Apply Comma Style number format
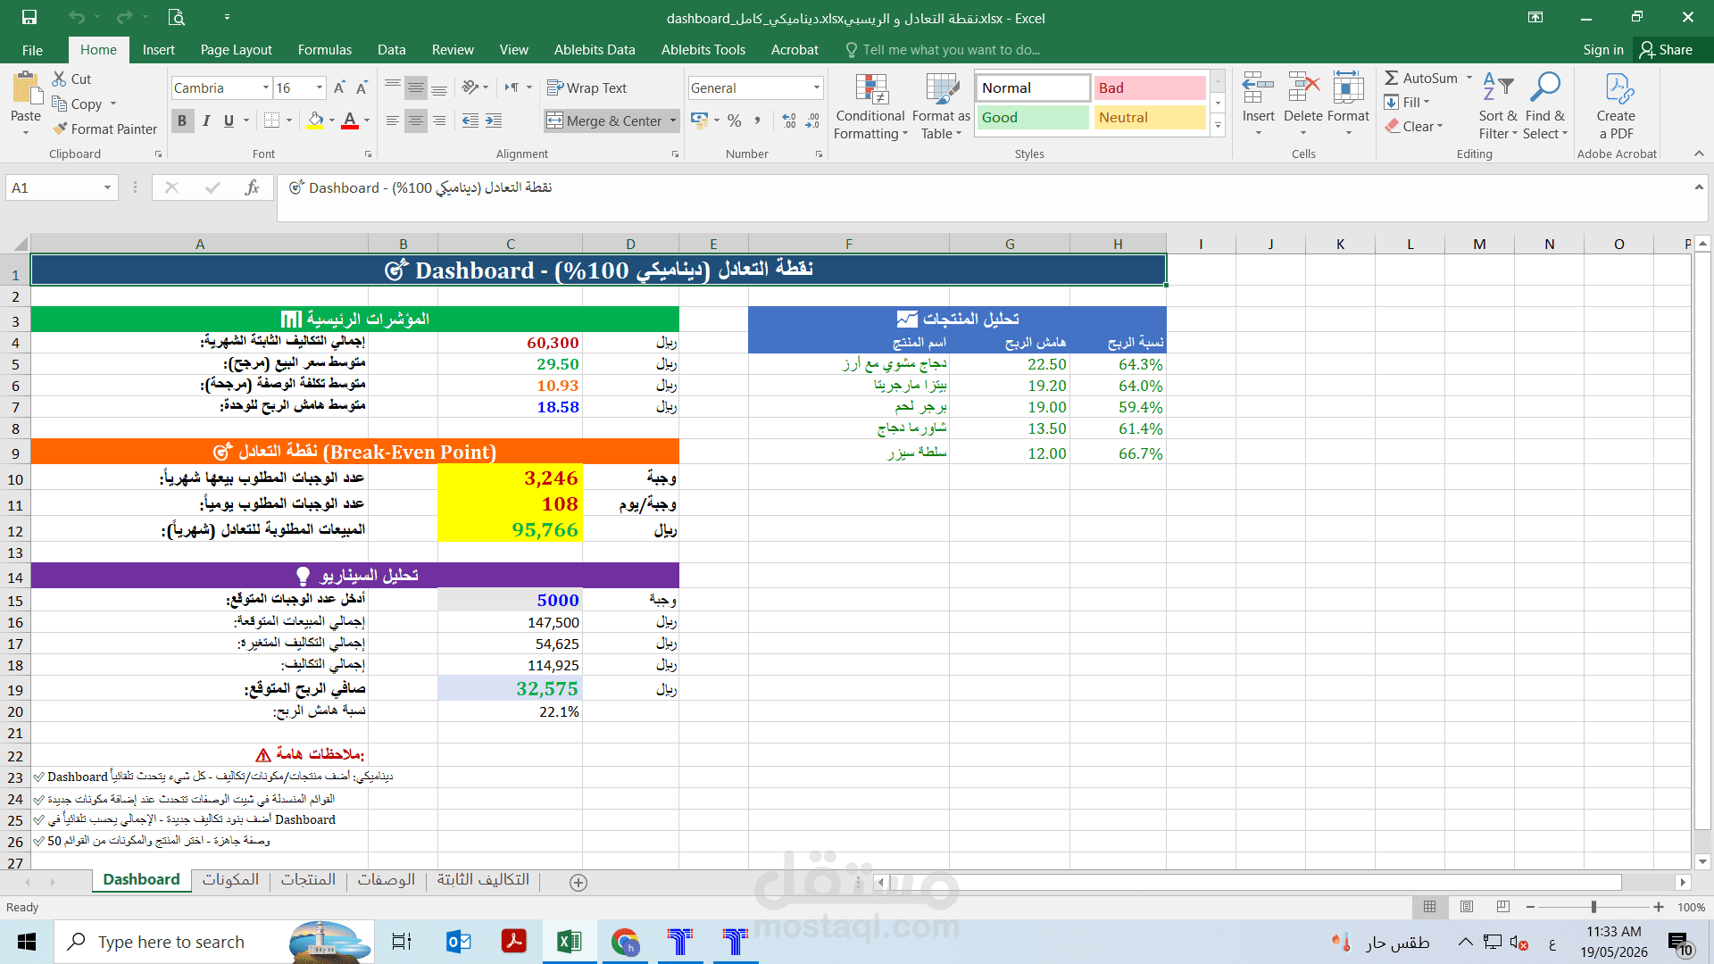This screenshot has width=1714, height=964. point(758,120)
